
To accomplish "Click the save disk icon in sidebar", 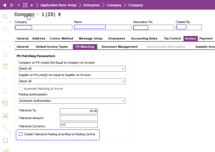I will point(5,29).
